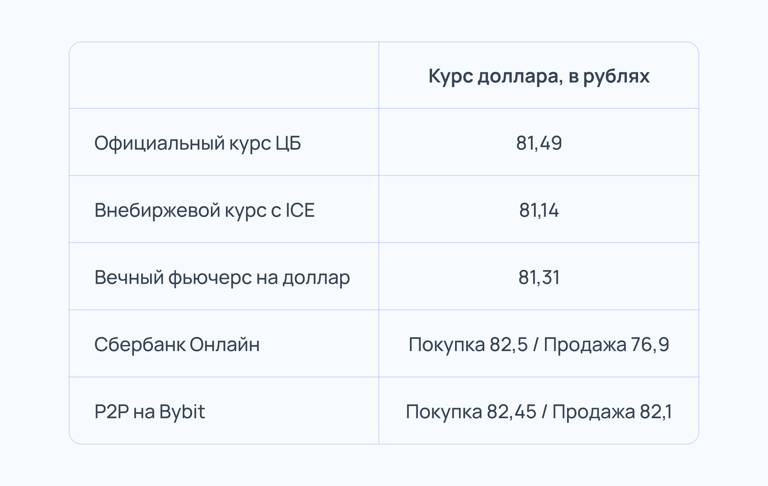Click the value 81,14
Image resolution: width=768 pixels, height=486 pixels.
coord(539,210)
